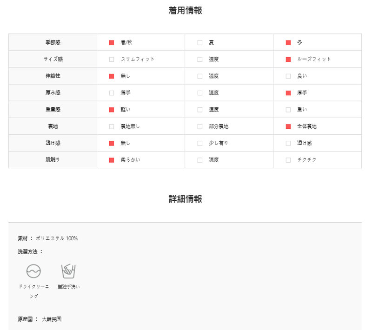Toggle the 柔らかい texture checkbox
372x330 pixels.
coord(112,160)
